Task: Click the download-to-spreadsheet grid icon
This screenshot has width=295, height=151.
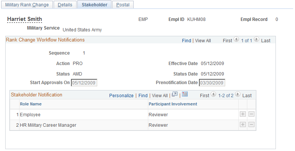Action: click(x=185, y=95)
